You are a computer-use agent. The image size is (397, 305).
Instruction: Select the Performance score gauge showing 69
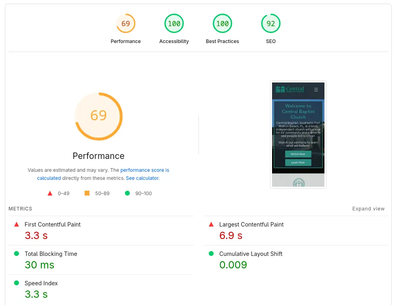[x=126, y=23]
